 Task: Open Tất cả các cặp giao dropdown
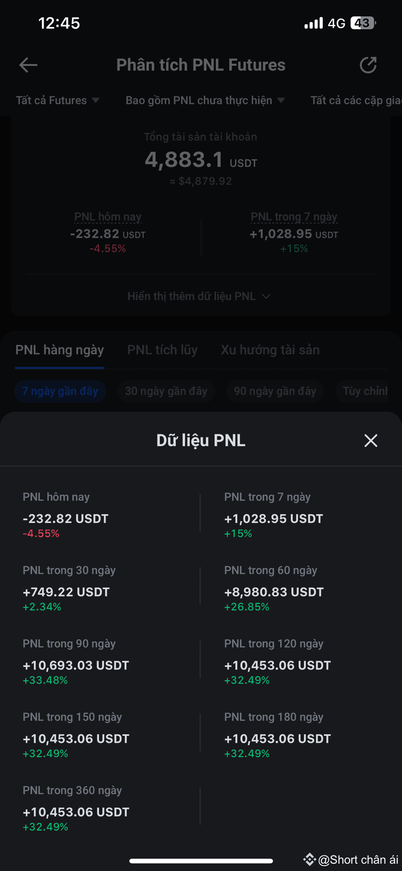click(x=356, y=100)
